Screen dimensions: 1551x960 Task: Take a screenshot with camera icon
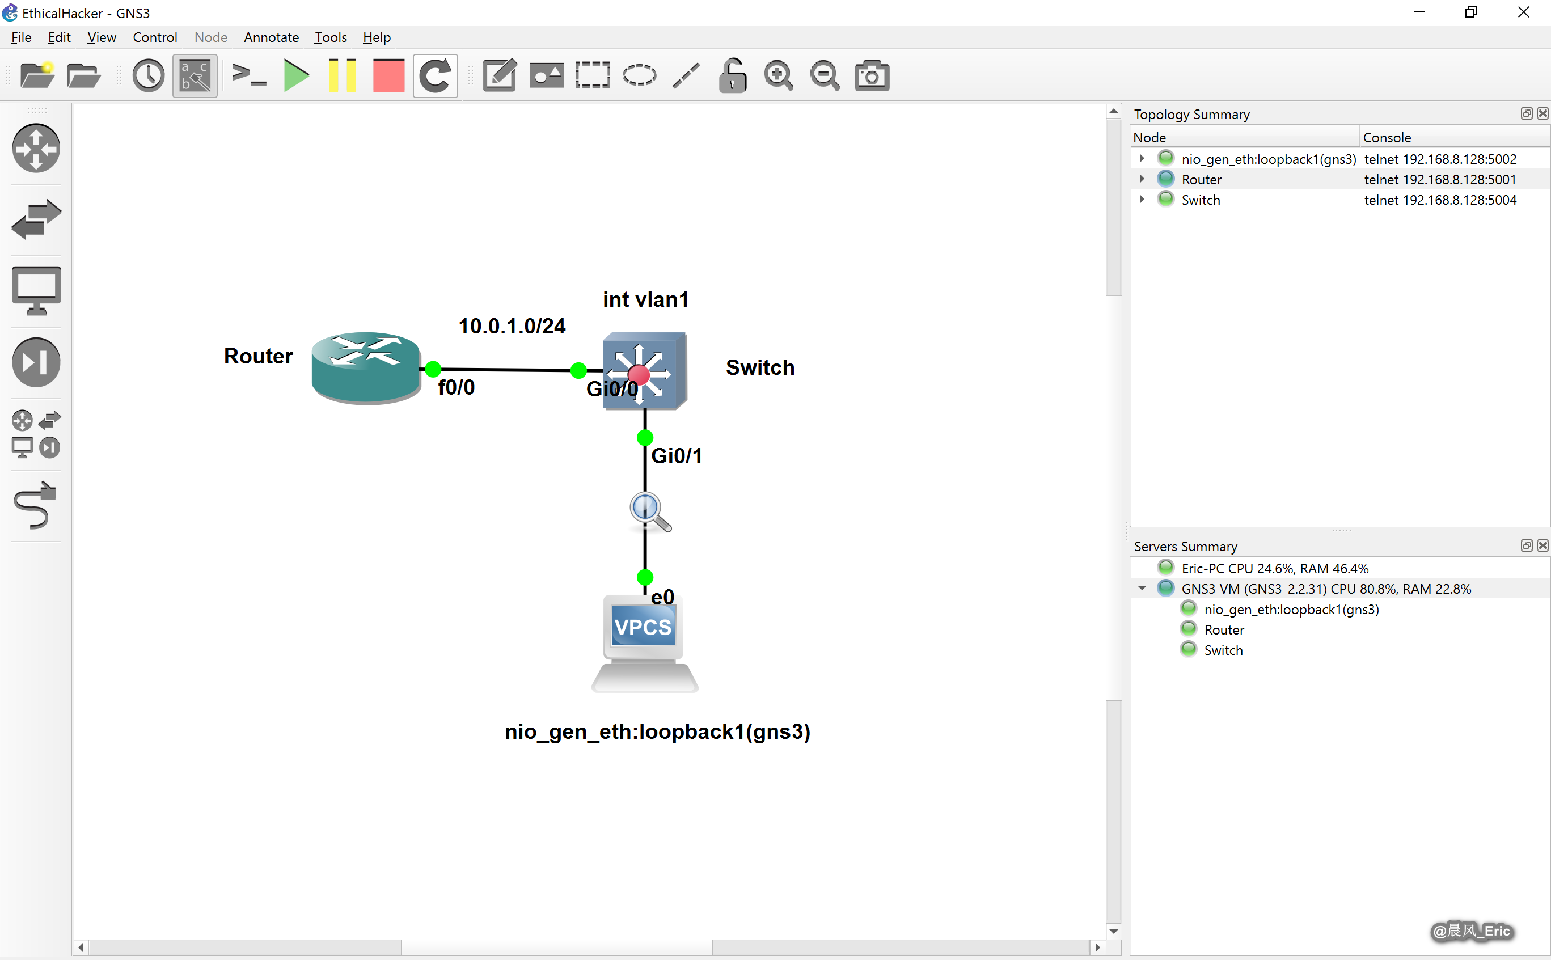point(872,75)
